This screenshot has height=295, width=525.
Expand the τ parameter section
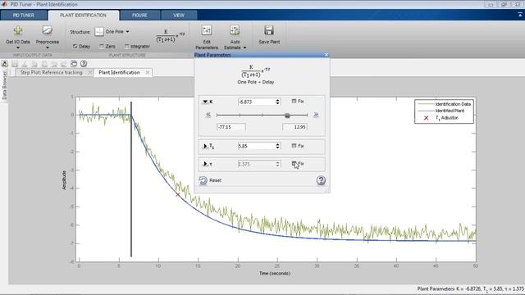[x=205, y=164]
